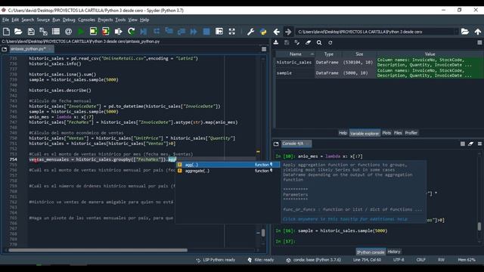Maximize the current pane icon
Image resolution: width=484 pixels, height=272 pixels.
tap(219, 32)
